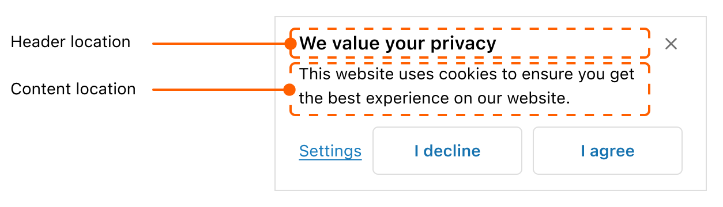Screen dimensions: 723x207
Task: Click the I decline button
Action: click(447, 151)
